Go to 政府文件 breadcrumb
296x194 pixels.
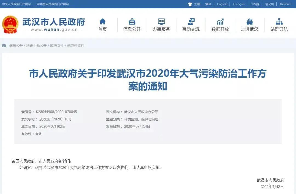pos(57,46)
